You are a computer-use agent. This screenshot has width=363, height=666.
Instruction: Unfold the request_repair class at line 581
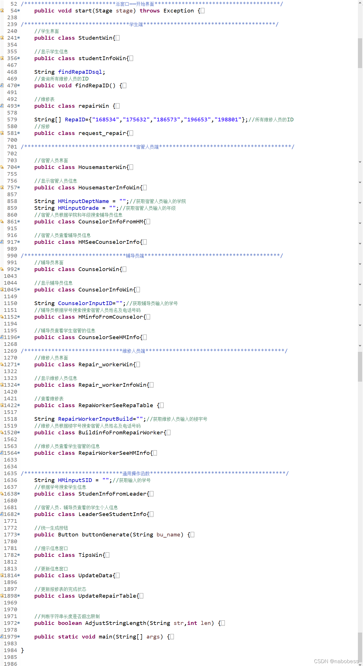19,133
